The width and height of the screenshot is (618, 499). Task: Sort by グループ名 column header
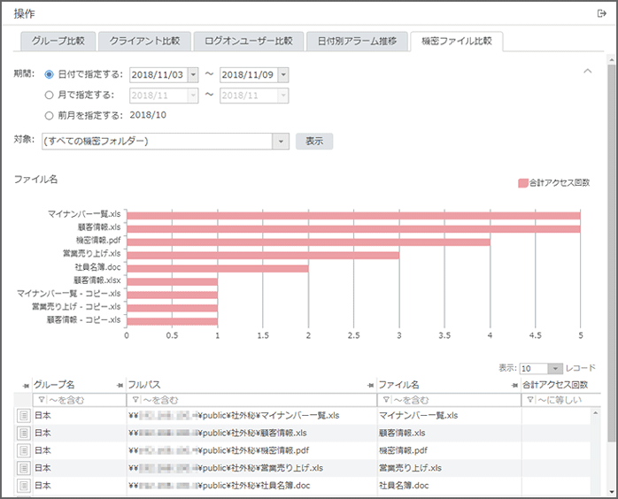pos(54,385)
